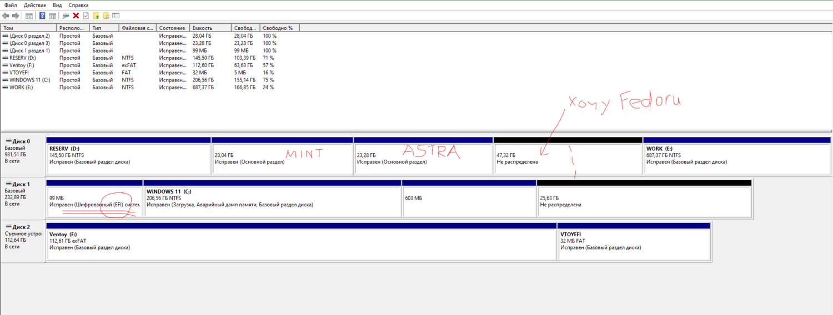The width and height of the screenshot is (833, 315).
Task: Sort by the Состояние column header
Action: (x=173, y=28)
